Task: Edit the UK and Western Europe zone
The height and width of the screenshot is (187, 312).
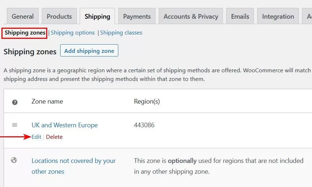Action: 36,137
